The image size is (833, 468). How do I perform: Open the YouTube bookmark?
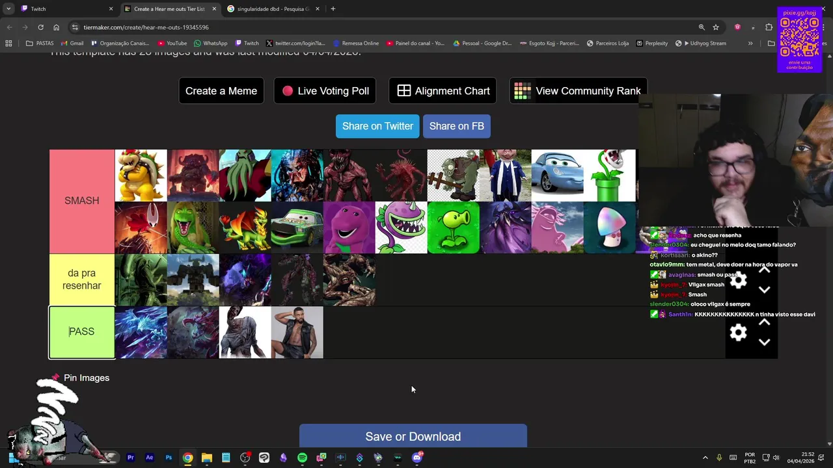pyautogui.click(x=172, y=44)
